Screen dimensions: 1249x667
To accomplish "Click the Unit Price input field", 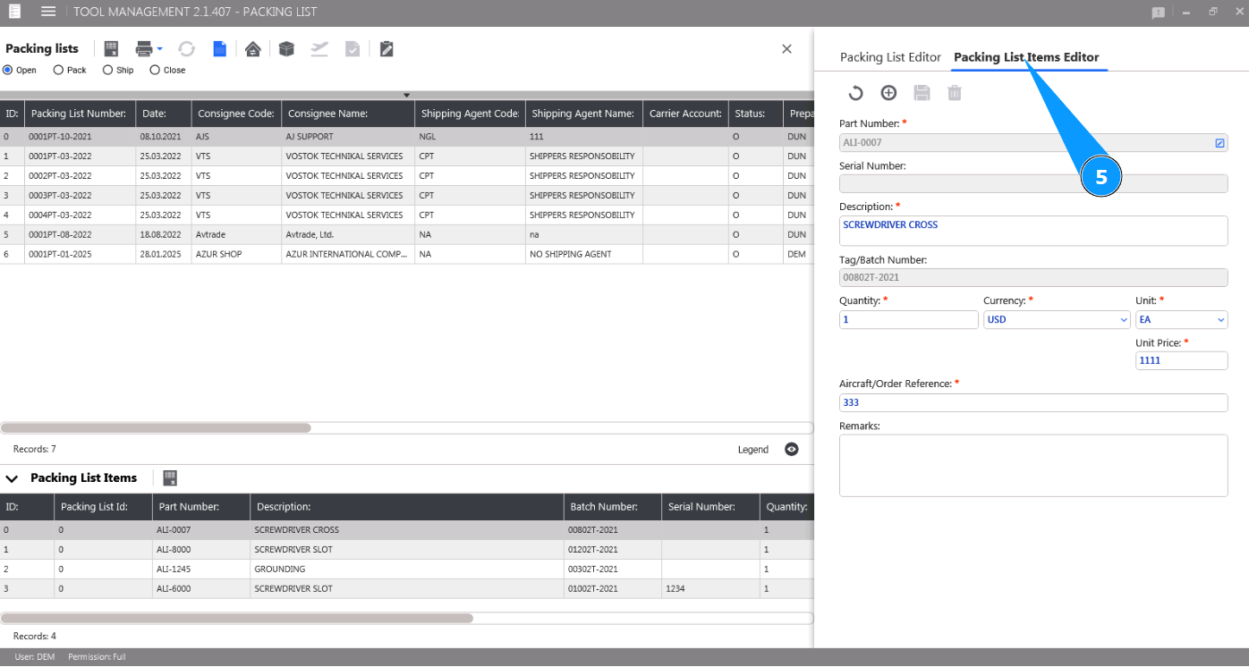I will point(1181,360).
